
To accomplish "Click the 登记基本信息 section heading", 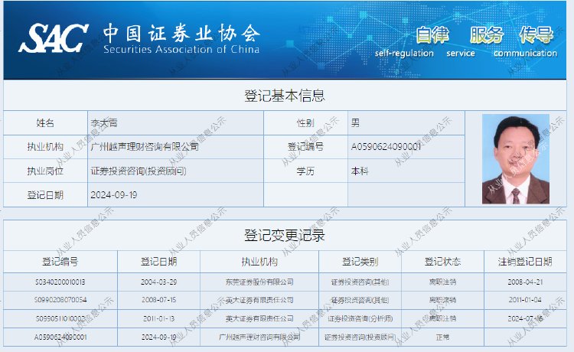I will [285, 96].
